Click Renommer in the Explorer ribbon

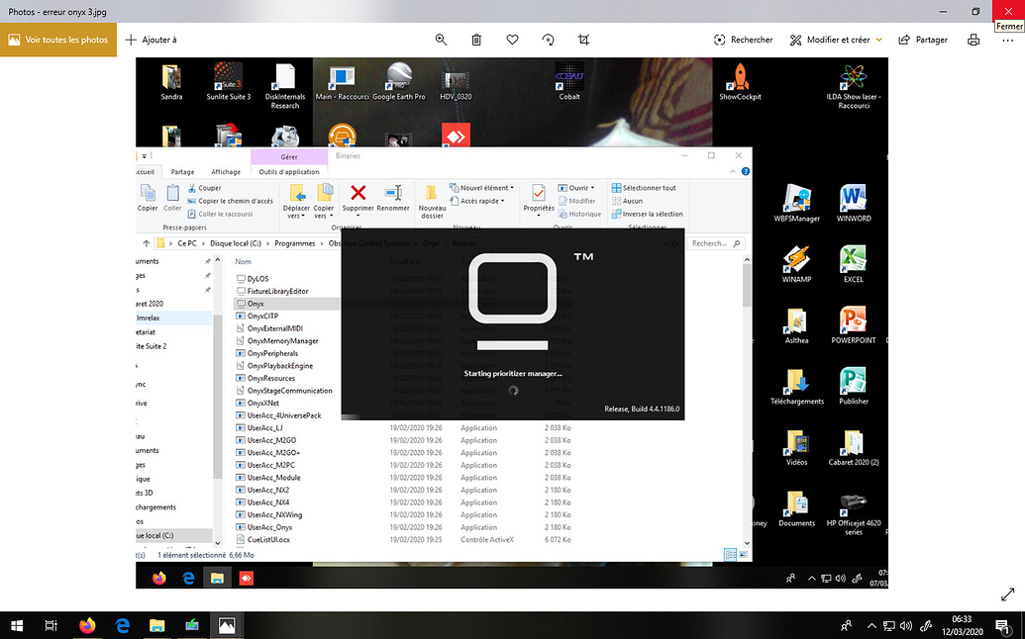pyautogui.click(x=393, y=199)
